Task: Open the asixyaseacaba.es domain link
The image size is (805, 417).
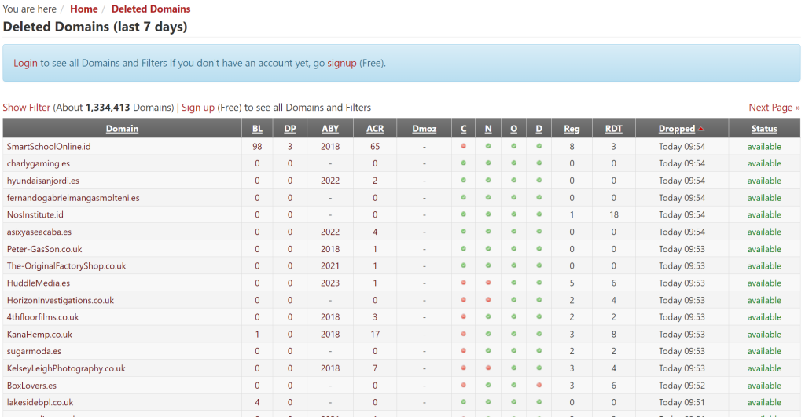Action: coord(39,232)
